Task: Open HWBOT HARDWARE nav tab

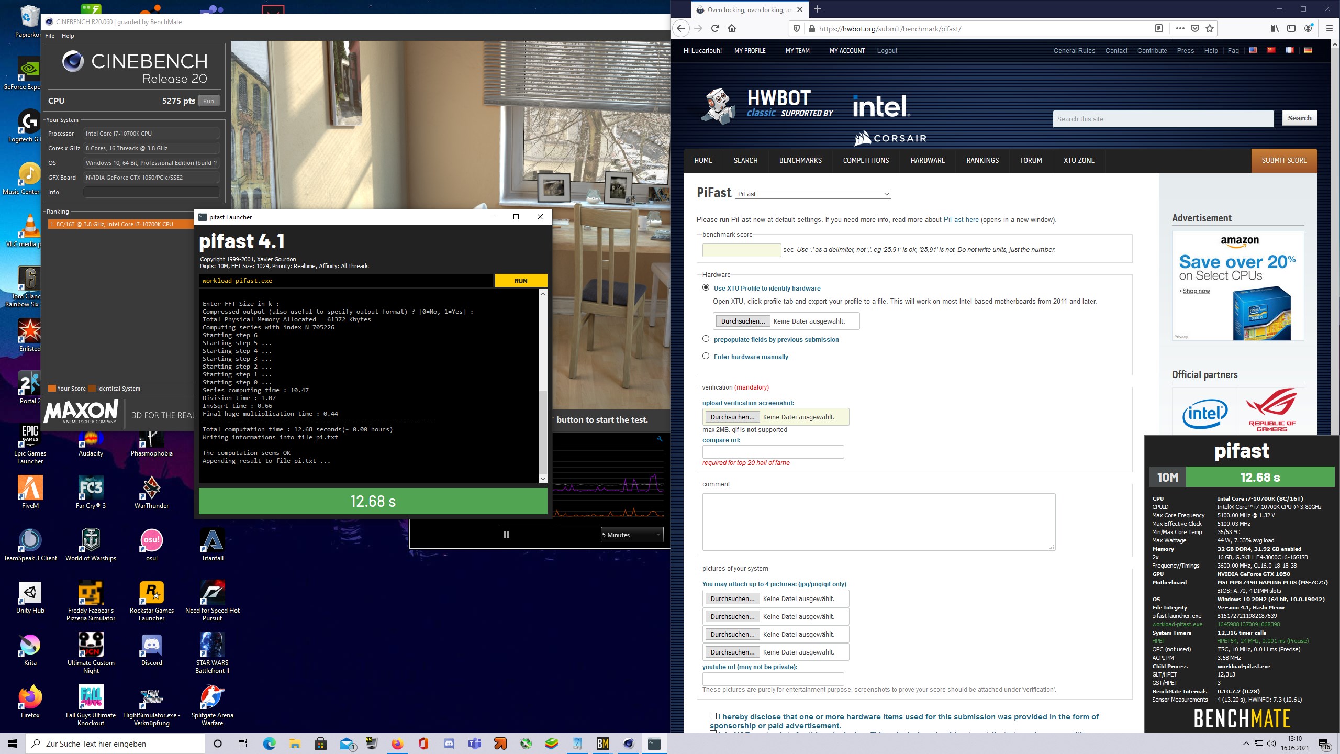Action: pos(928,160)
